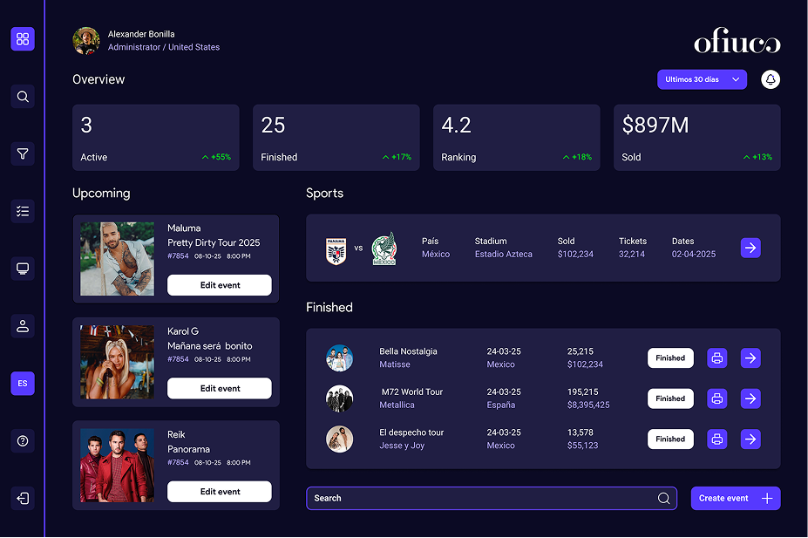Open notifications bell icon
The width and height of the screenshot is (808, 538).
click(771, 79)
